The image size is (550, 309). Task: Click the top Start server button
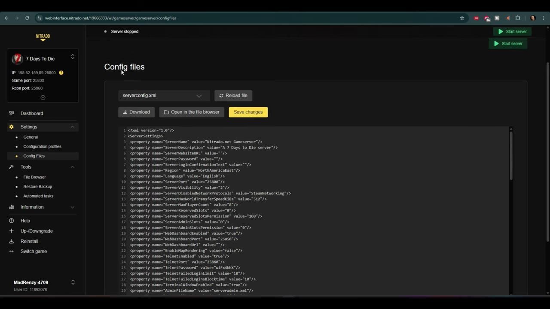coord(512,31)
